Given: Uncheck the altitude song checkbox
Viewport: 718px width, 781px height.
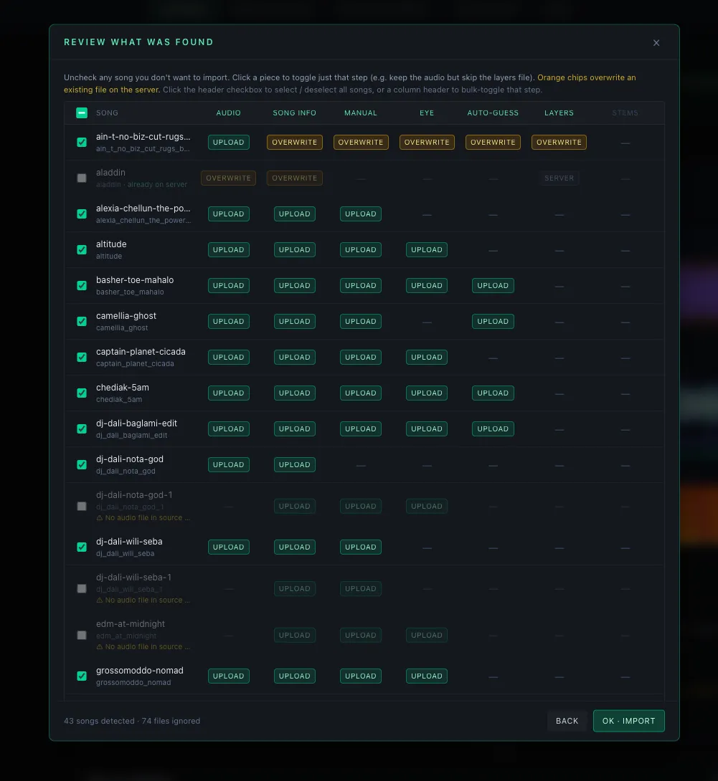Looking at the screenshot, I should [82, 250].
